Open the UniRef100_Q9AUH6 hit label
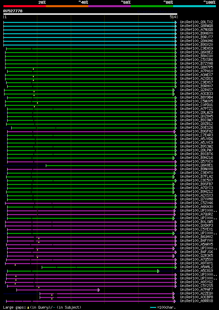219x310 pixels. pos(196,41)
